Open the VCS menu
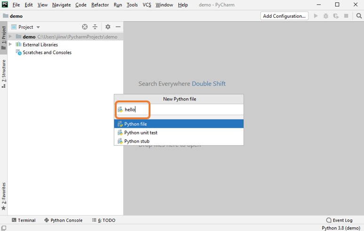The width and height of the screenshot is (364, 231). [x=147, y=5]
